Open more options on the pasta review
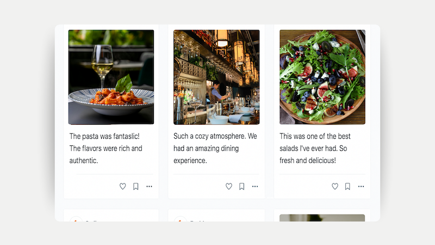The image size is (435, 245). pos(149,186)
